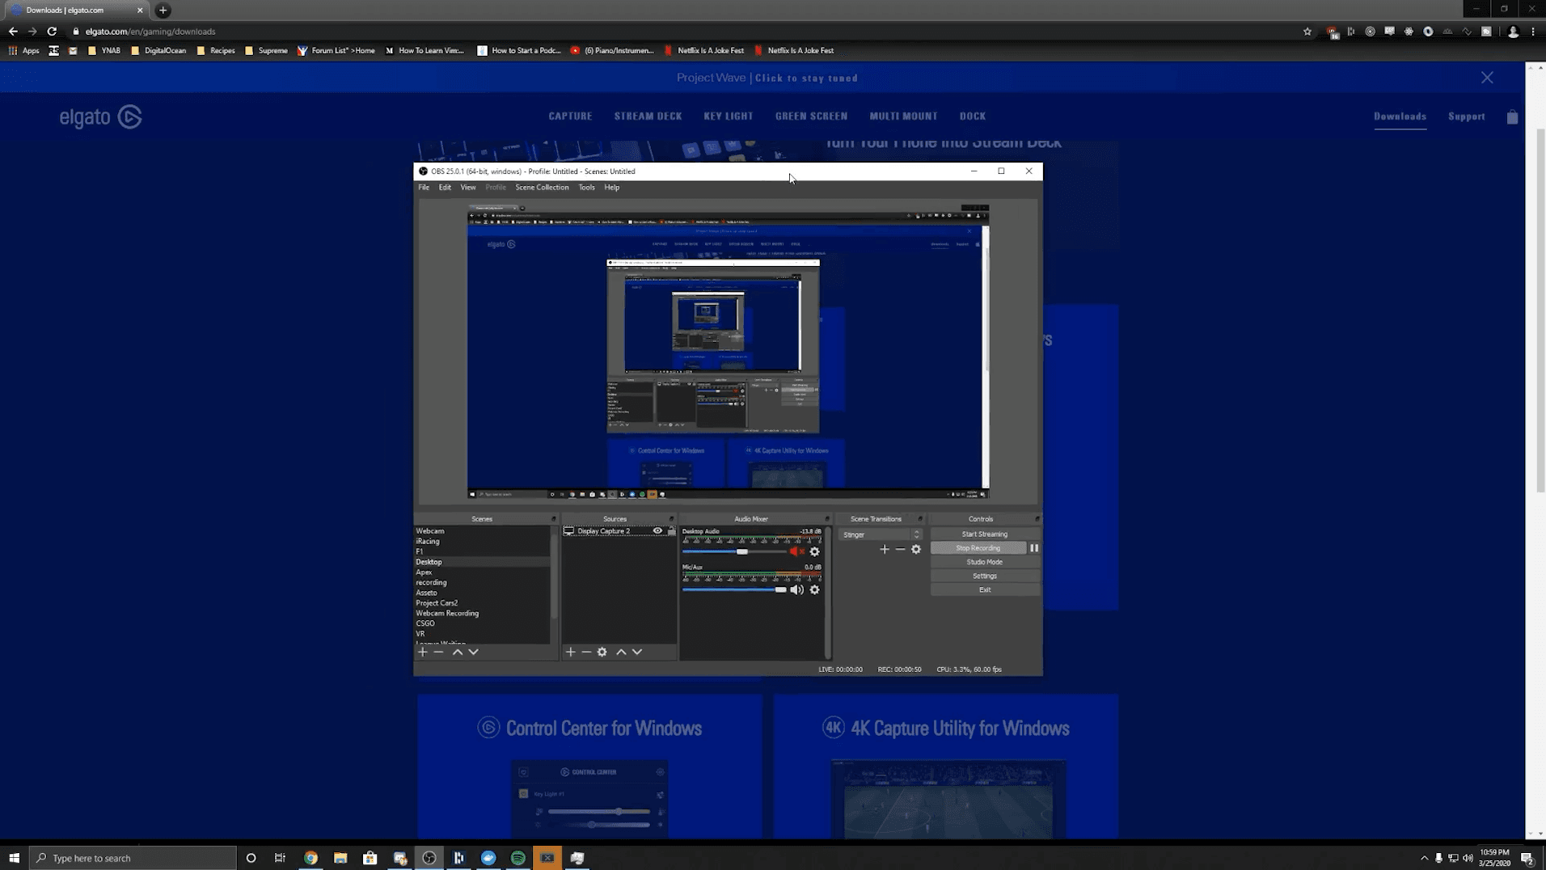
Task: Open the File menu in OBS
Action: [x=424, y=188]
